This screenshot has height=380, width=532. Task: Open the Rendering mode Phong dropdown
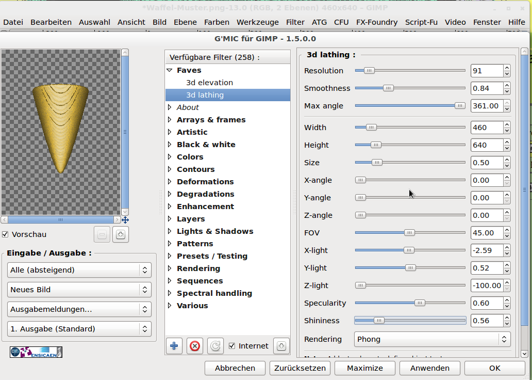432,339
